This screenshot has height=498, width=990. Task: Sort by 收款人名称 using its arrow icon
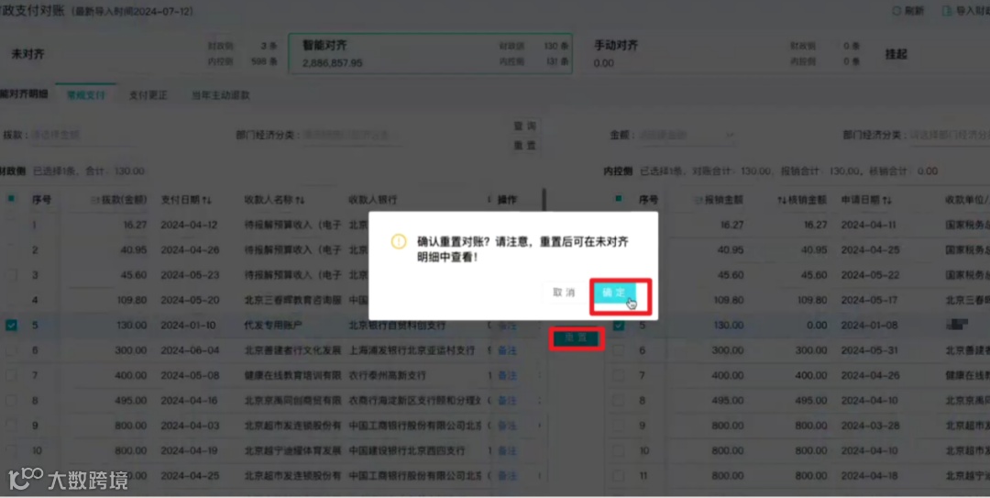299,200
